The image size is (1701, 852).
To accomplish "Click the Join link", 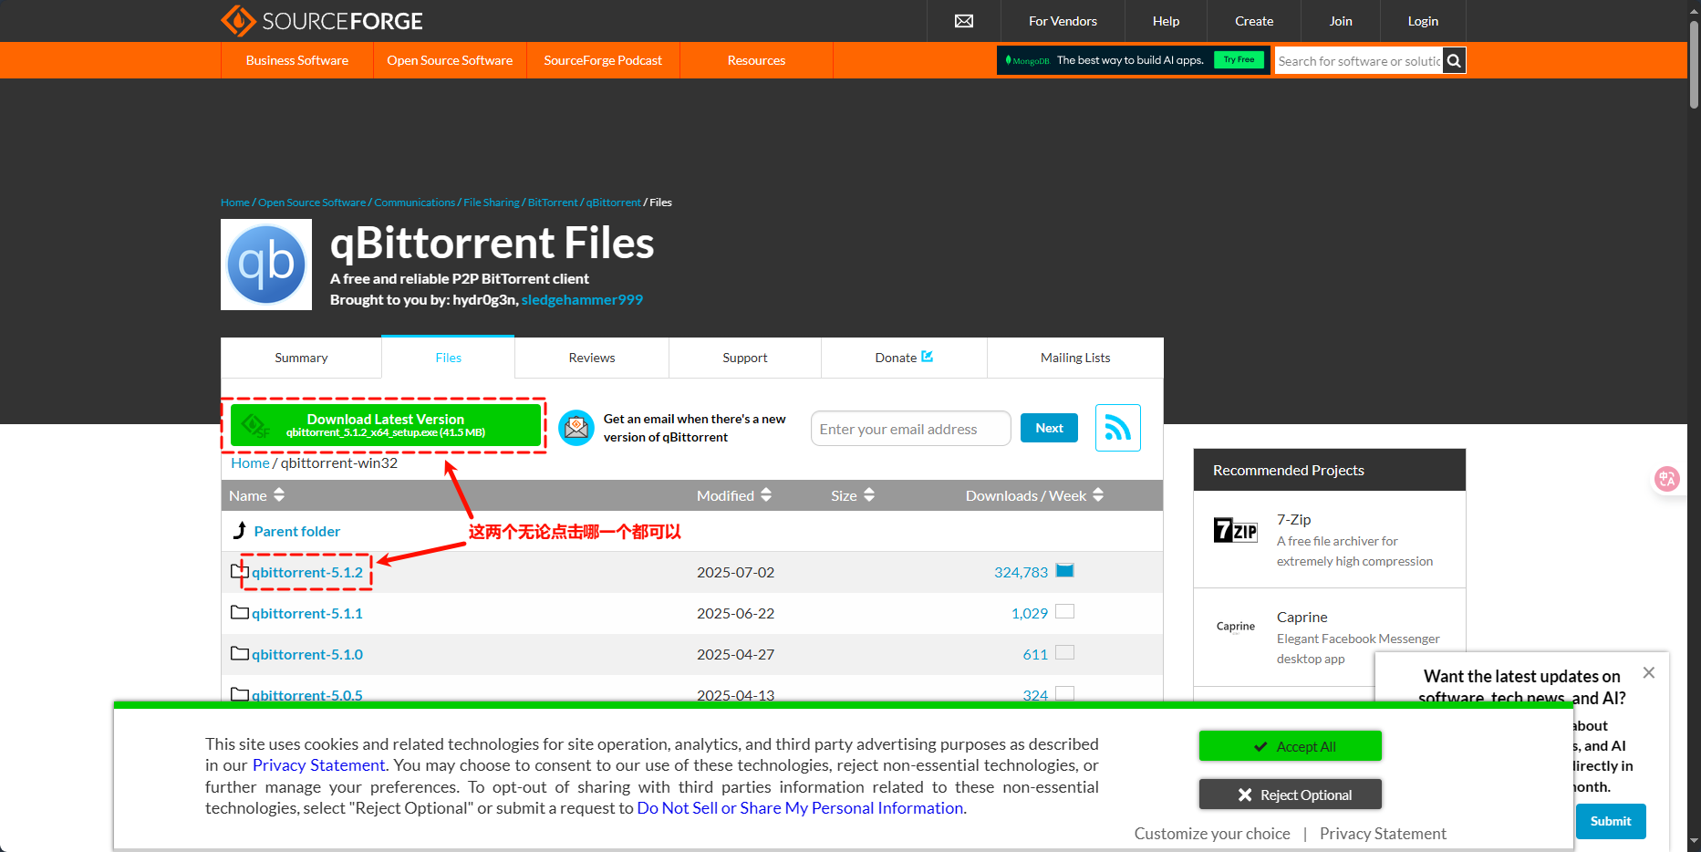I will click(x=1341, y=21).
